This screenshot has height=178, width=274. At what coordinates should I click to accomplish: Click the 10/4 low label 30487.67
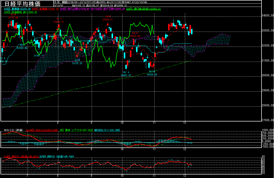coord(126,75)
